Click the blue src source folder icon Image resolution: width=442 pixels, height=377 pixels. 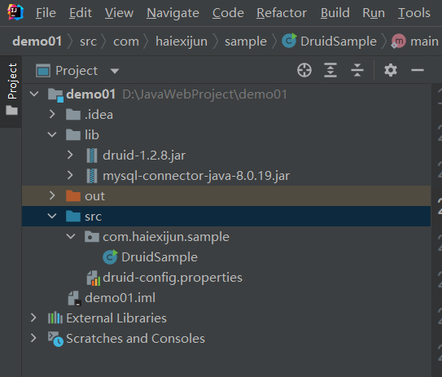[x=73, y=217]
